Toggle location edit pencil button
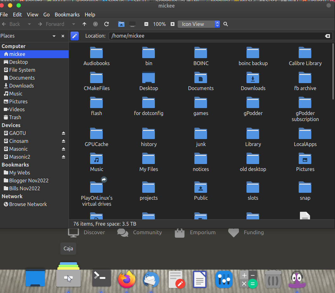Viewport: 335px width, 293px height. [75, 36]
